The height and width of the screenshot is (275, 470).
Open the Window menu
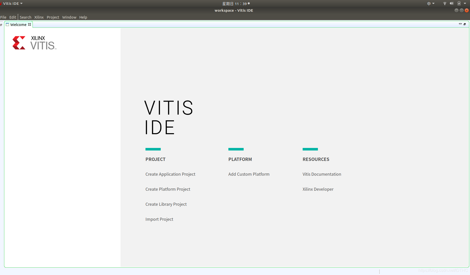click(69, 17)
